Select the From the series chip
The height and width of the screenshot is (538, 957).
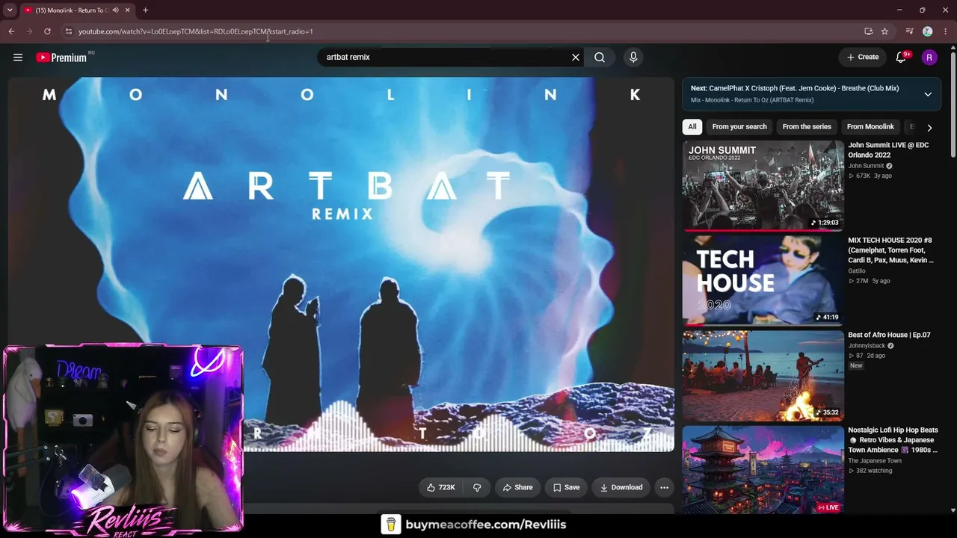coord(807,127)
